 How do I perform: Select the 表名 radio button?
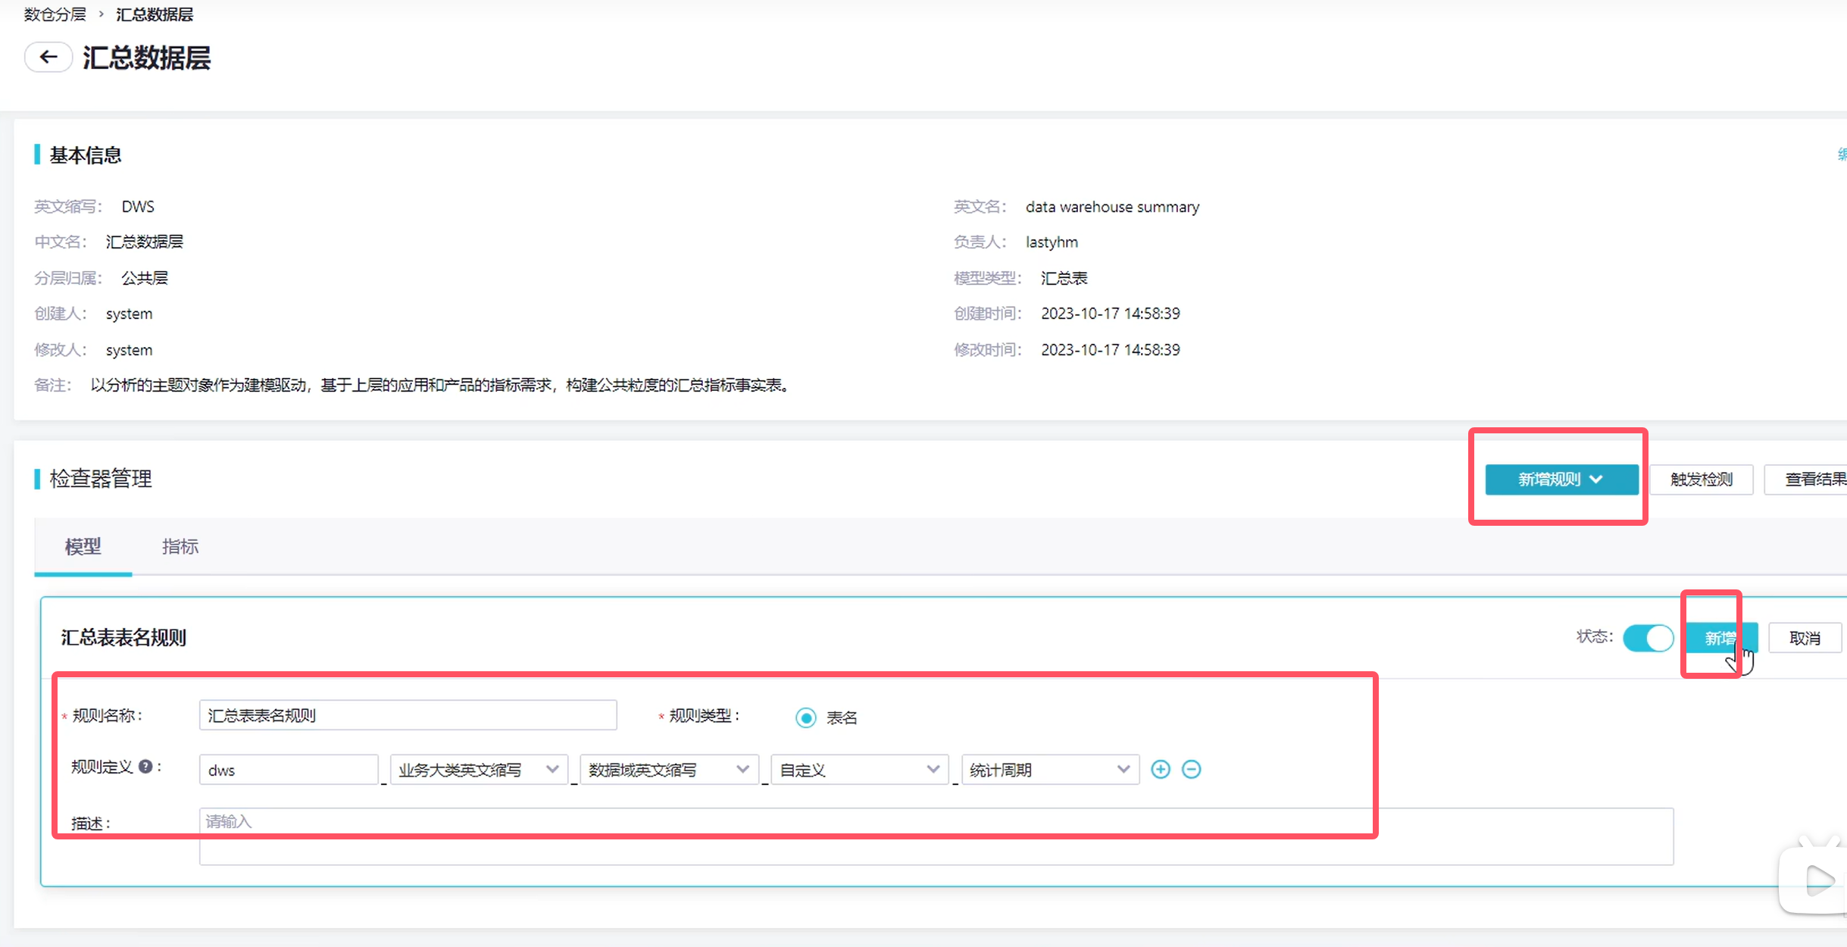coord(806,717)
